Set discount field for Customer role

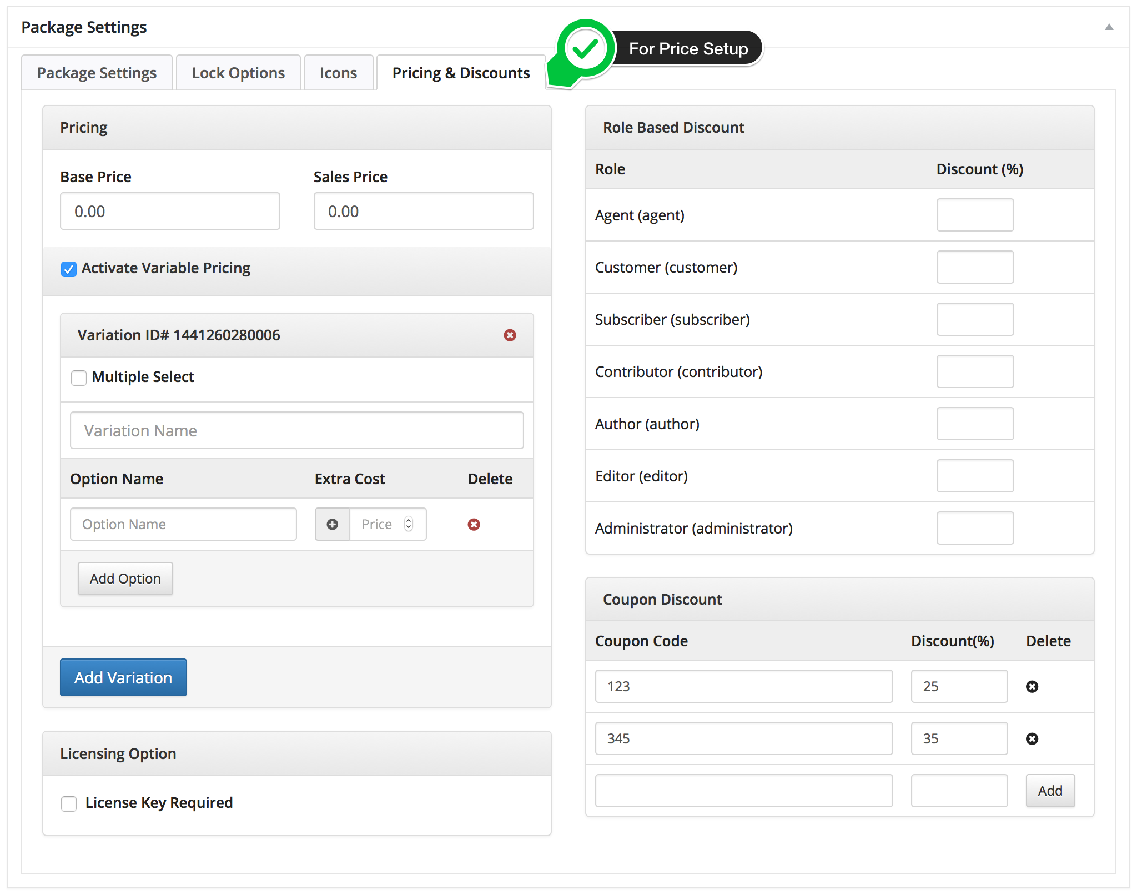(x=975, y=267)
